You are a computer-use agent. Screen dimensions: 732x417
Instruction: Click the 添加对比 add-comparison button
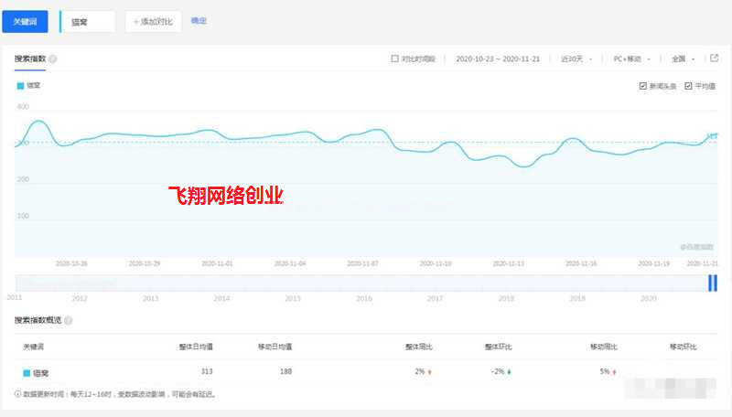click(153, 21)
